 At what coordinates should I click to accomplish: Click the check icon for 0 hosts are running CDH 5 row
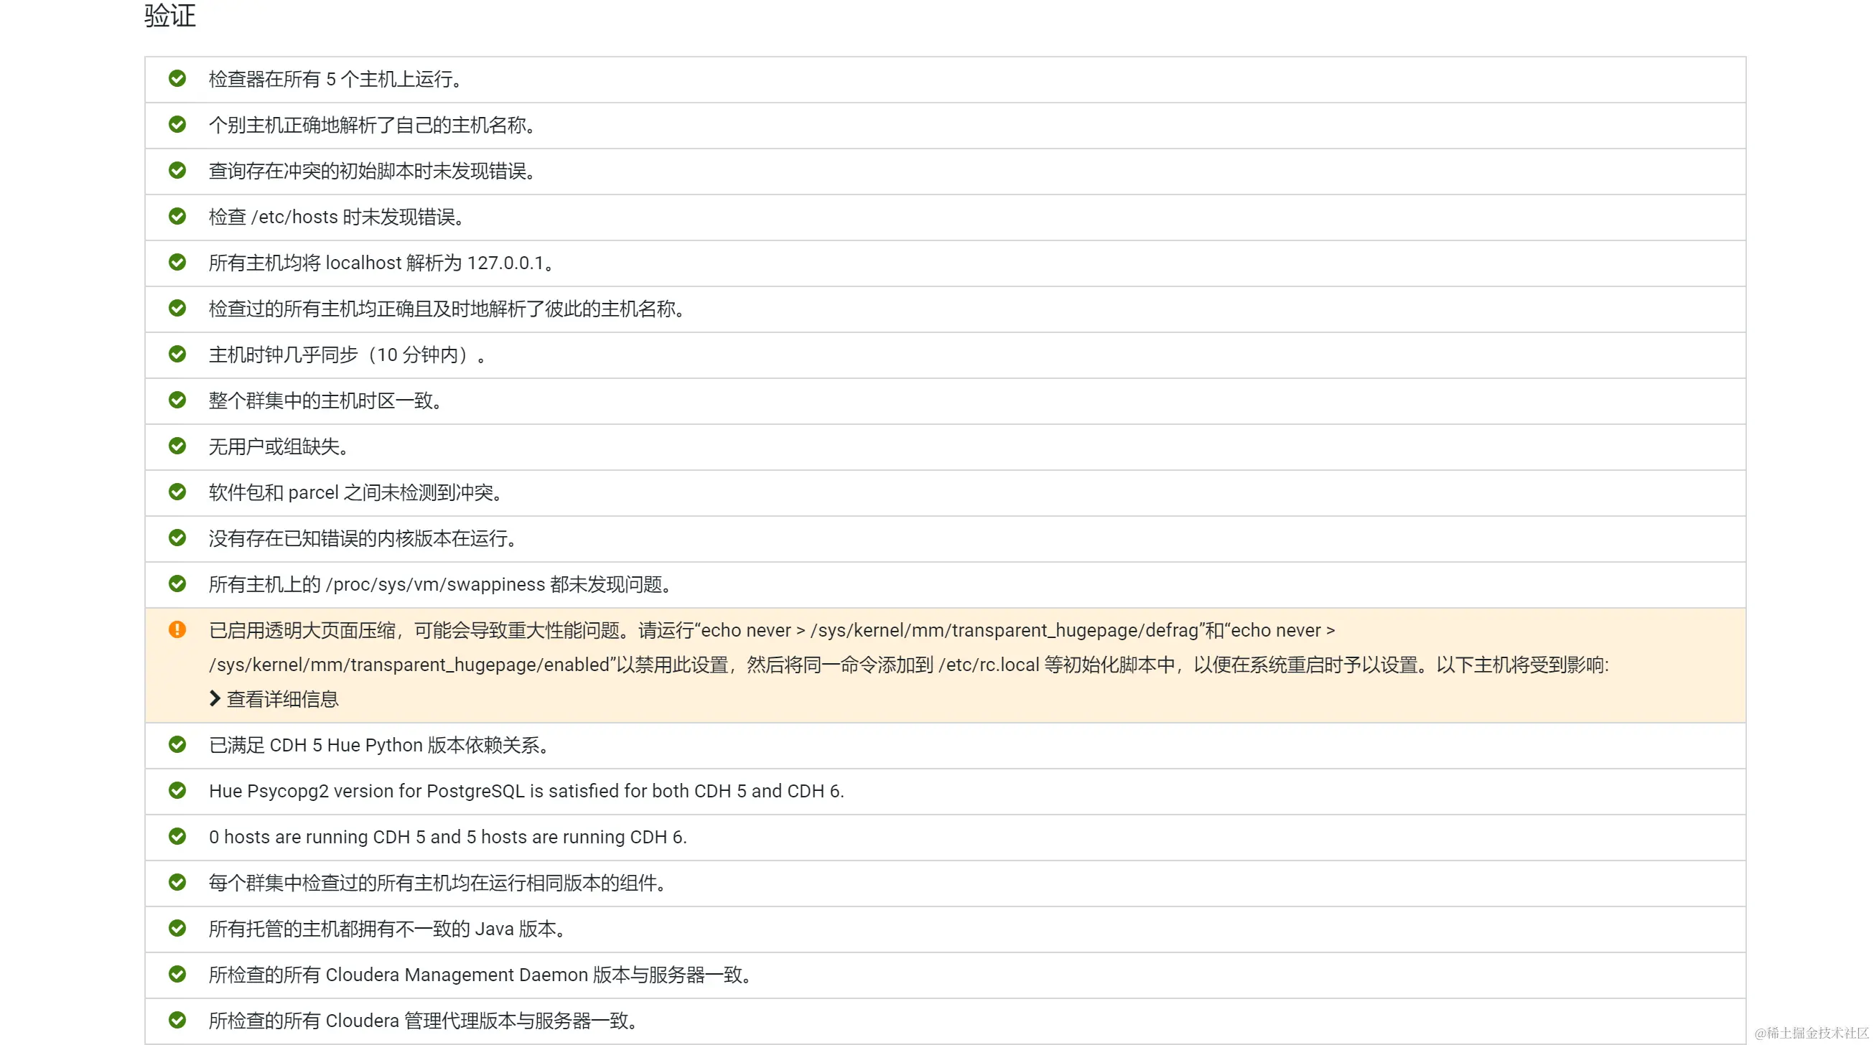click(177, 837)
